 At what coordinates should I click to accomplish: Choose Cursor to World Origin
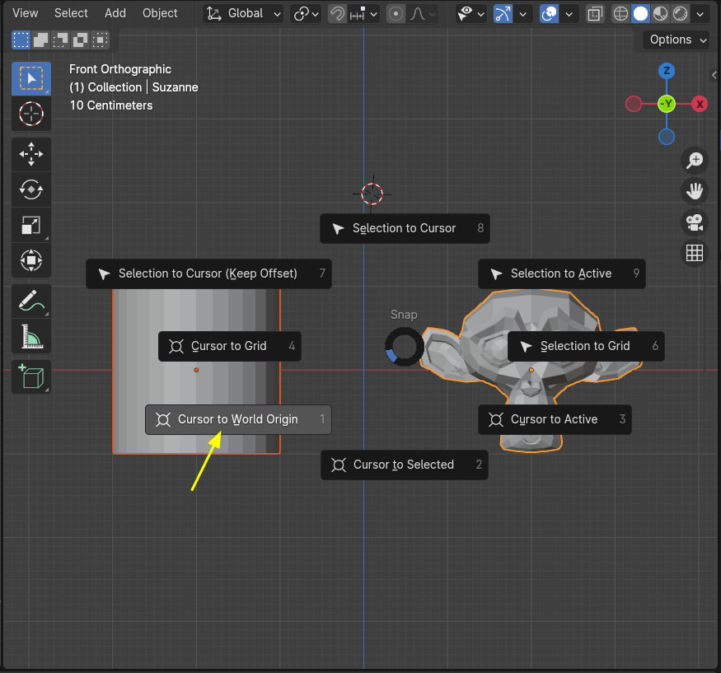(238, 419)
